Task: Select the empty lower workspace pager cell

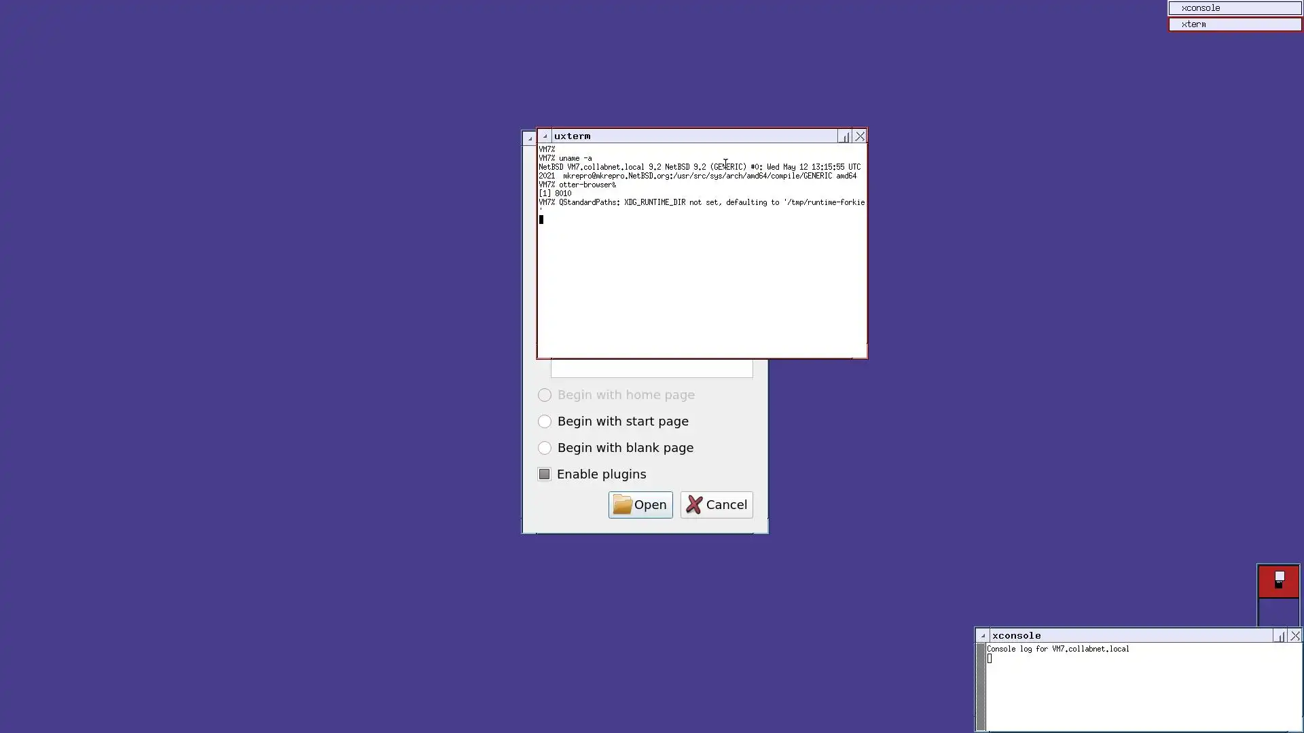Action: [1278, 612]
